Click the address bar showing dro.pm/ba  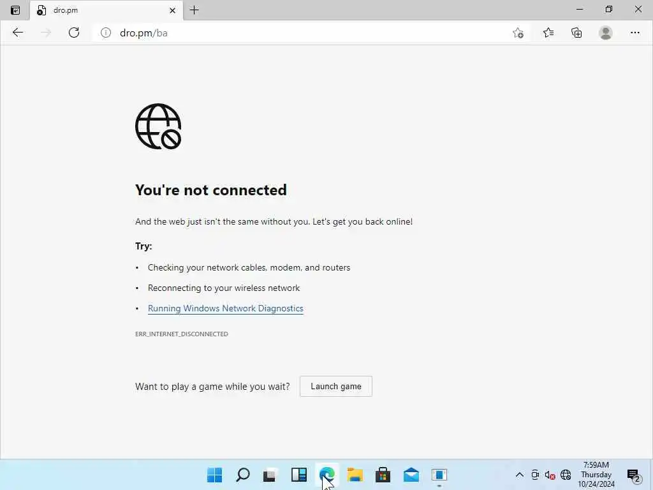[300, 33]
